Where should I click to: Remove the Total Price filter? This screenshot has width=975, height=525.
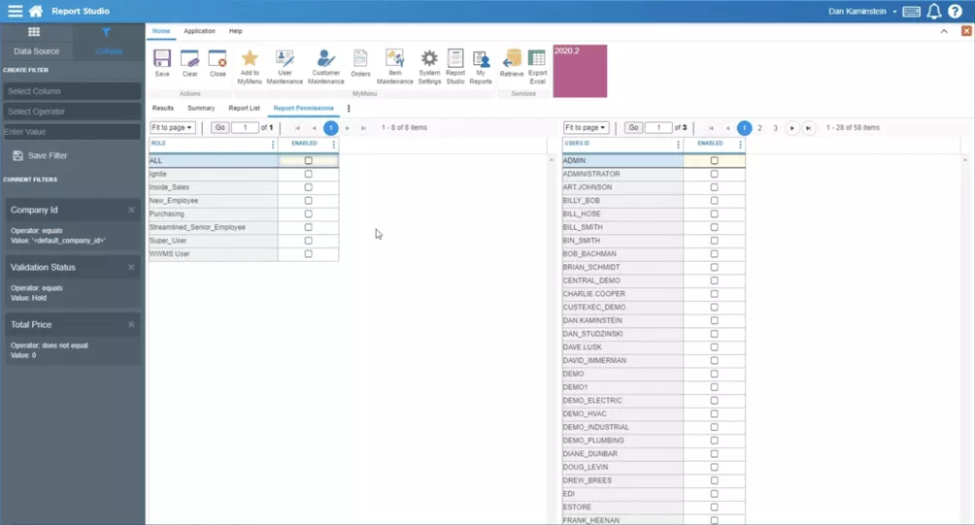131,324
